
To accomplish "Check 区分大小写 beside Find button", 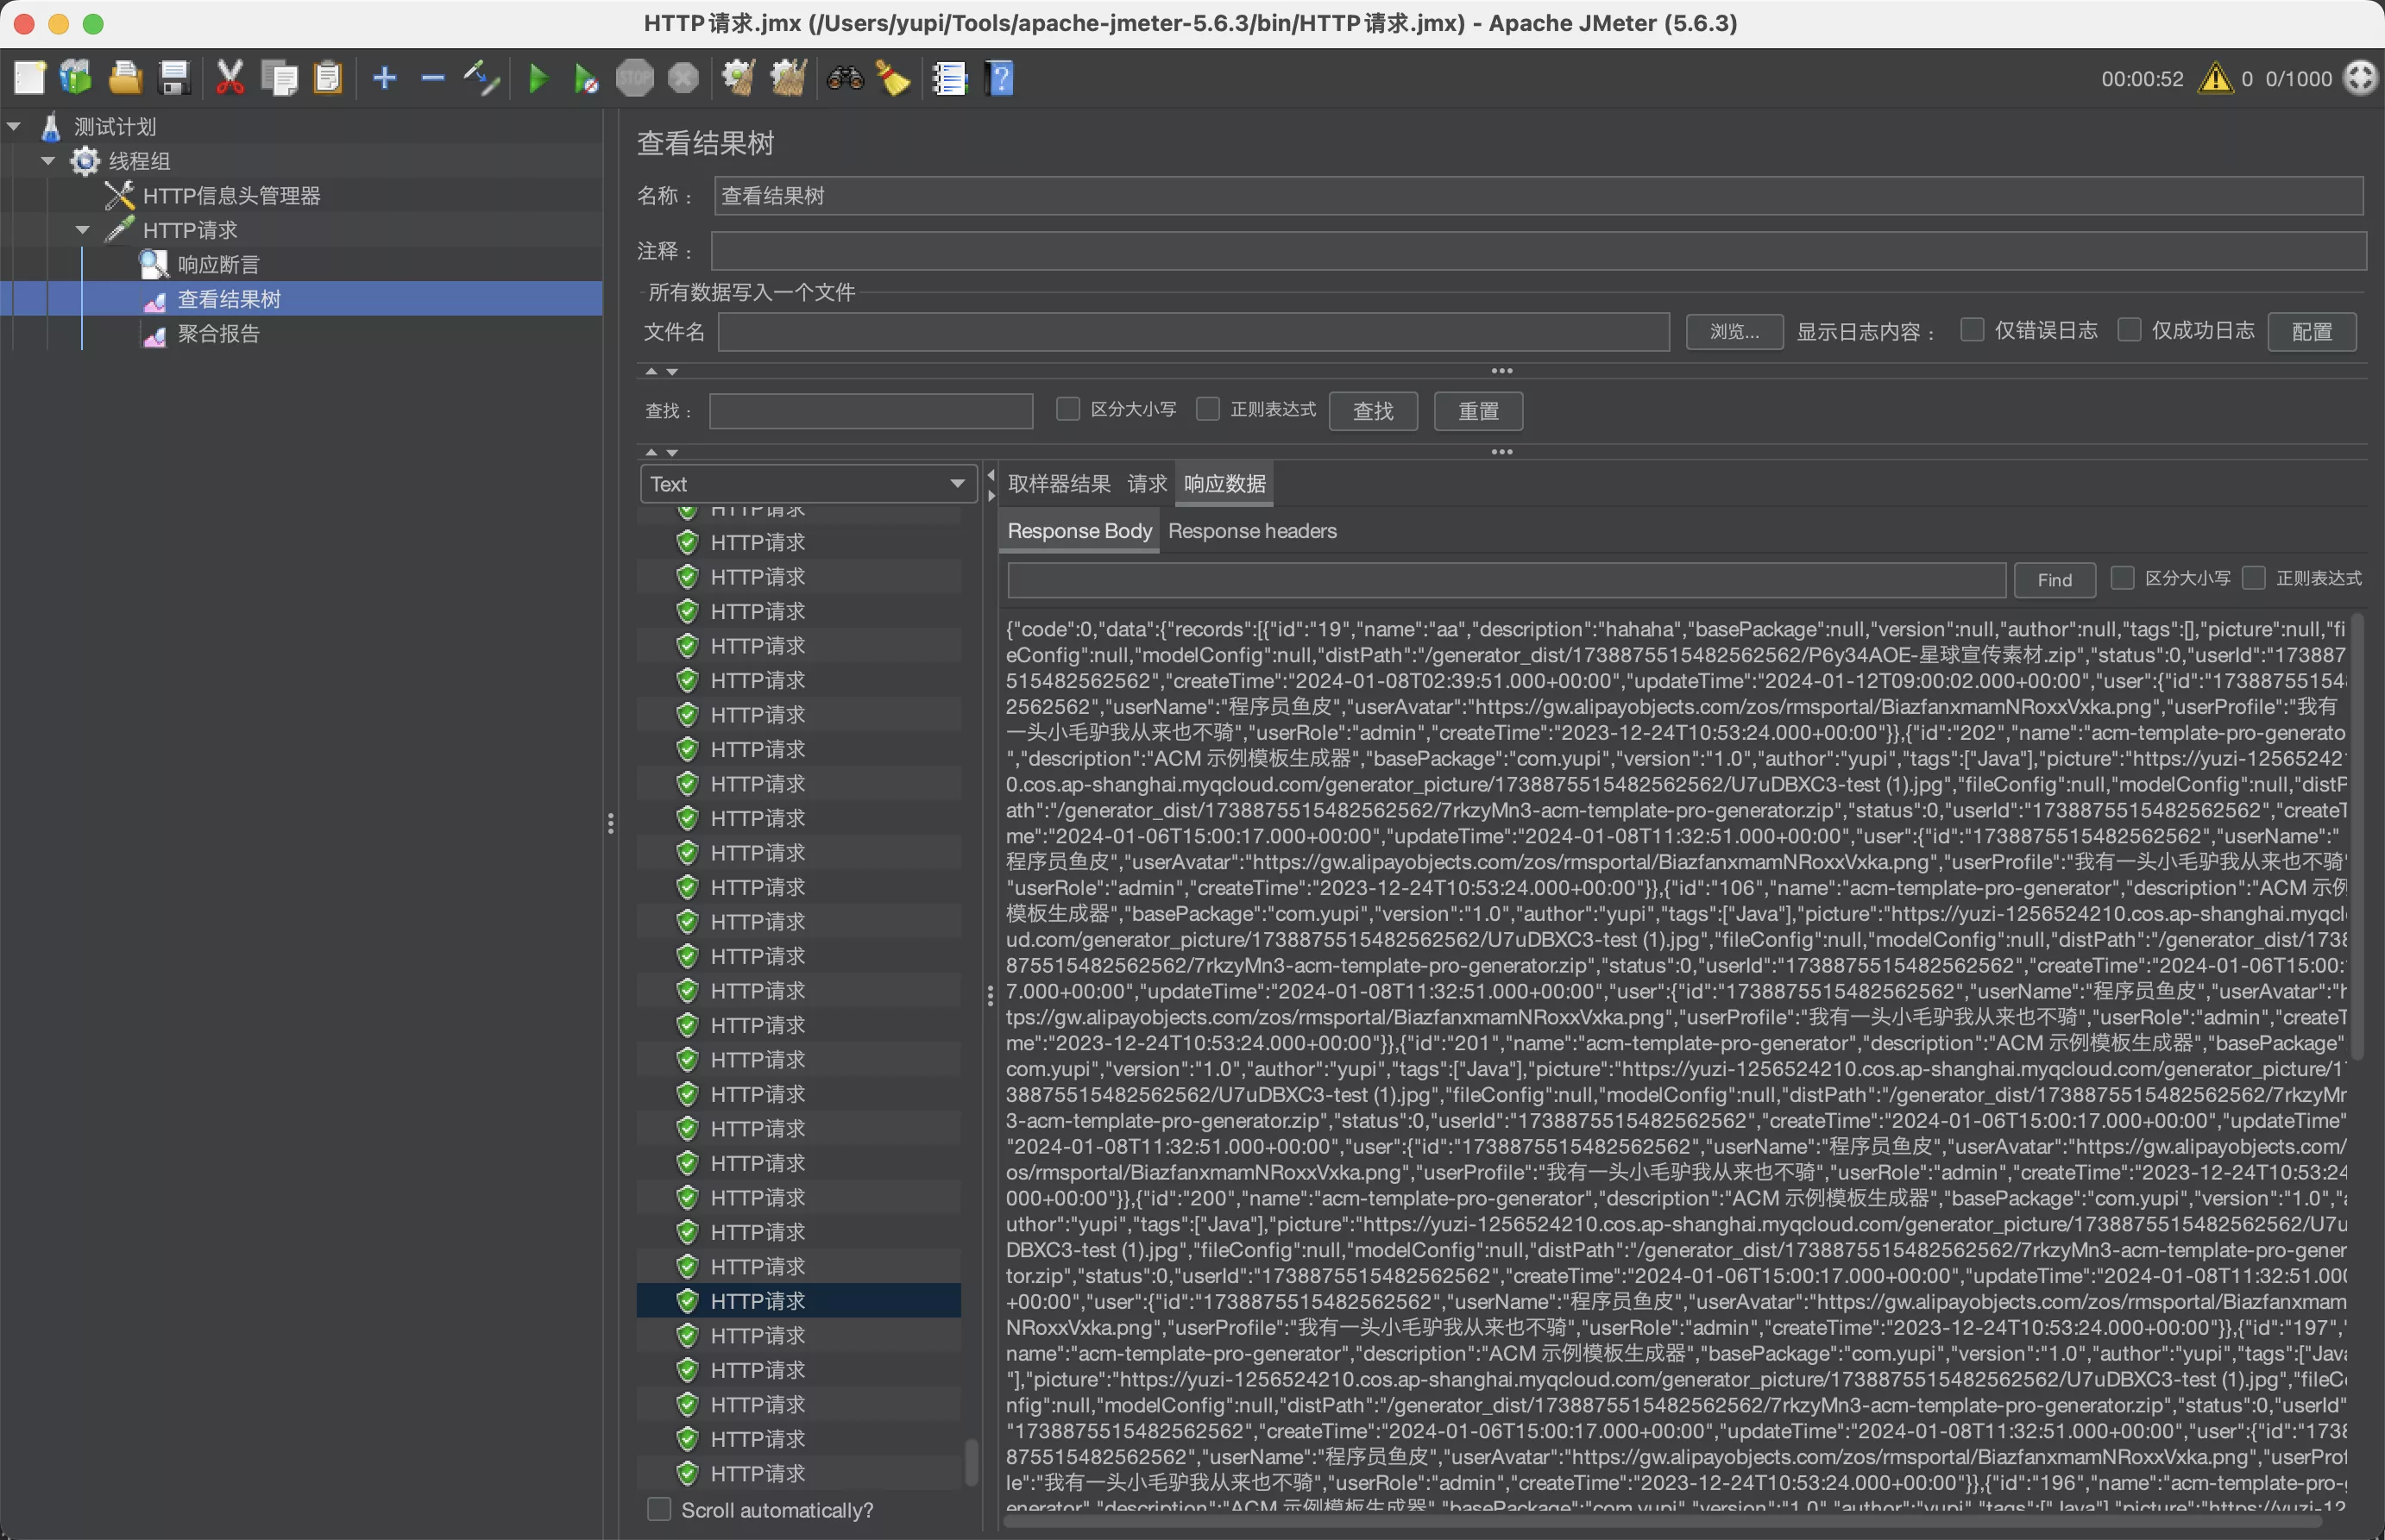I will coord(2122,578).
